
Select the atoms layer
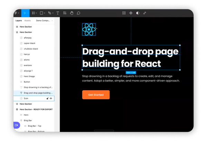pyautogui.click(x=34, y=60)
